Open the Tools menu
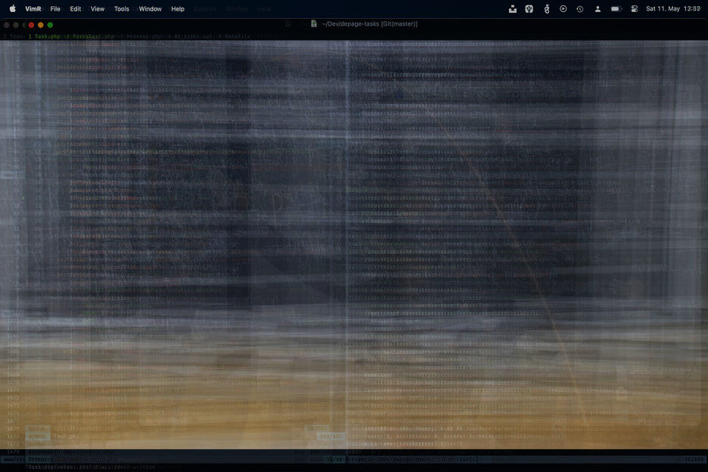Screen dimensions: 708x472 122,8
